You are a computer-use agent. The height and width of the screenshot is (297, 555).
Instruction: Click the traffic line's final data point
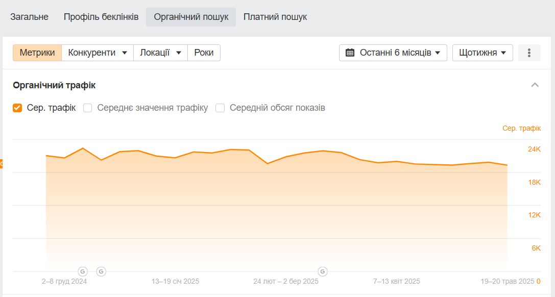click(x=507, y=165)
